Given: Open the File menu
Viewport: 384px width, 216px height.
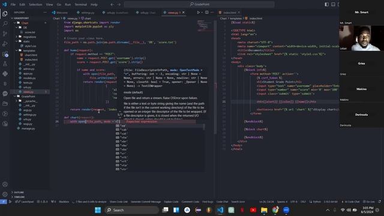Looking at the screenshot, I should pos(13,4).
